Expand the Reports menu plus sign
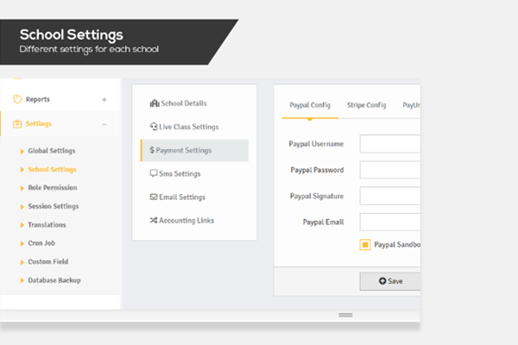 [104, 99]
